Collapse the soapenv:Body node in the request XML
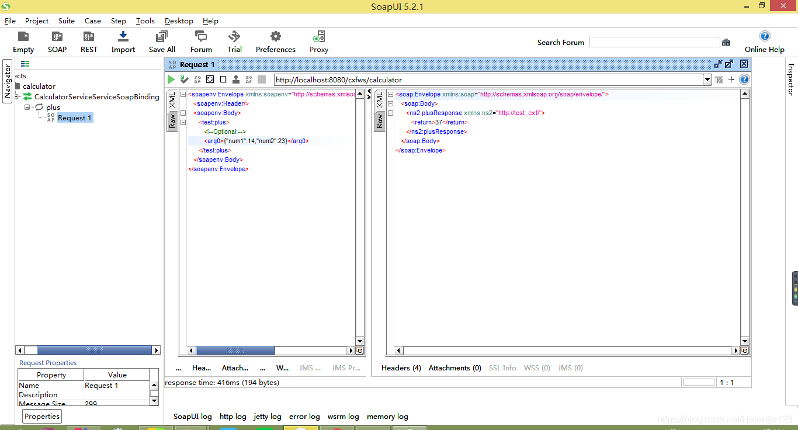 click(x=183, y=113)
